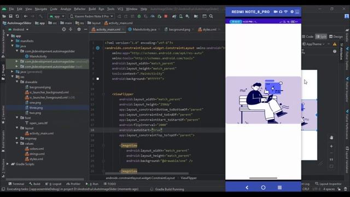Expand the manifests folder
This screenshot has height=197, width=350.
12,41
